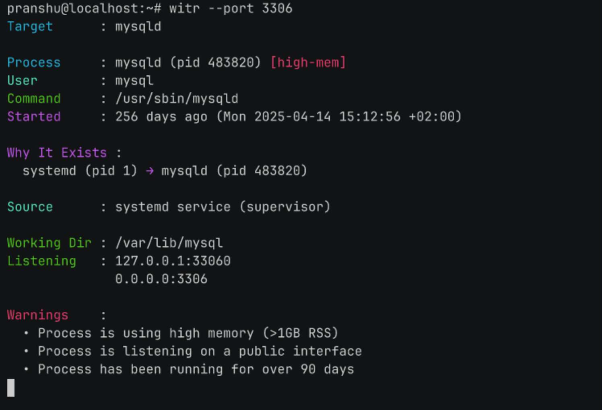
Task: Click the high memory (>1GB RSS) warning
Action: tap(188, 333)
